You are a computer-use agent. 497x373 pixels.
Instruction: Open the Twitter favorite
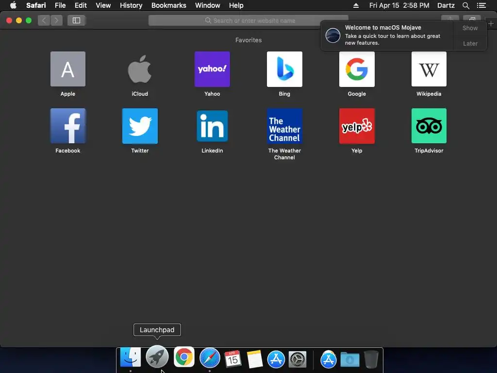[140, 126]
